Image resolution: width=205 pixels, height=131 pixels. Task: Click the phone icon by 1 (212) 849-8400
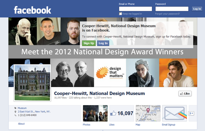(15, 115)
